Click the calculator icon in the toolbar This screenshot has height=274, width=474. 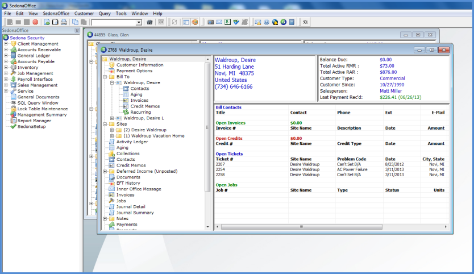click(292, 22)
